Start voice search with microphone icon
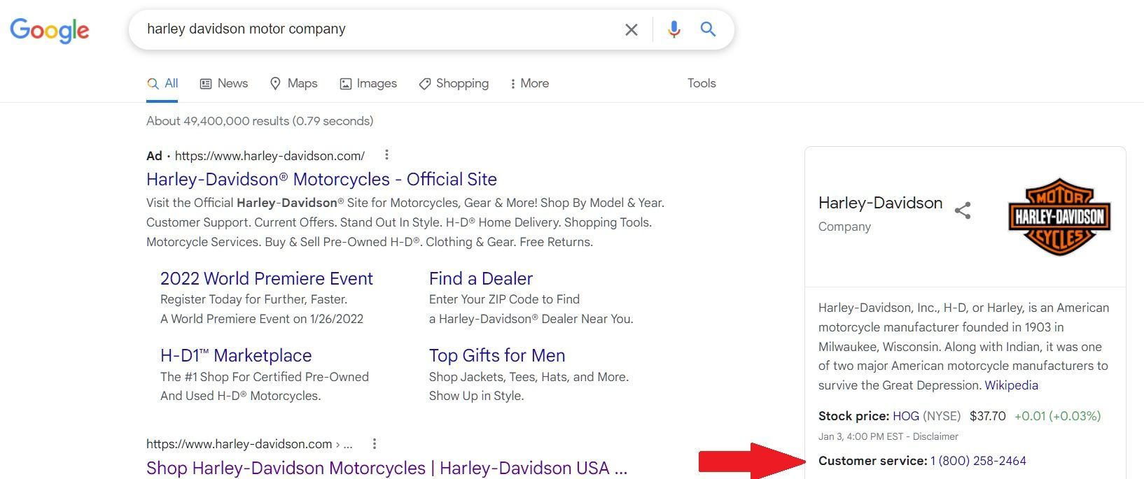This screenshot has height=479, width=1144. 674,29
